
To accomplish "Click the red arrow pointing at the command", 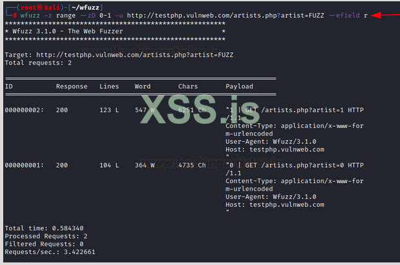I will pos(386,15).
